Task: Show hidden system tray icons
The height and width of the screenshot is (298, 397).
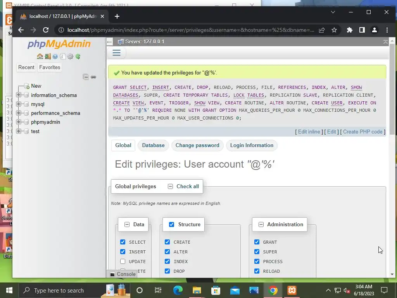Action: coord(328,290)
